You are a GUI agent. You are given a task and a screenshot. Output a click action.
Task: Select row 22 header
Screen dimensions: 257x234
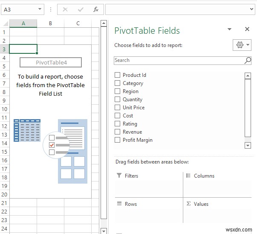point(4,211)
